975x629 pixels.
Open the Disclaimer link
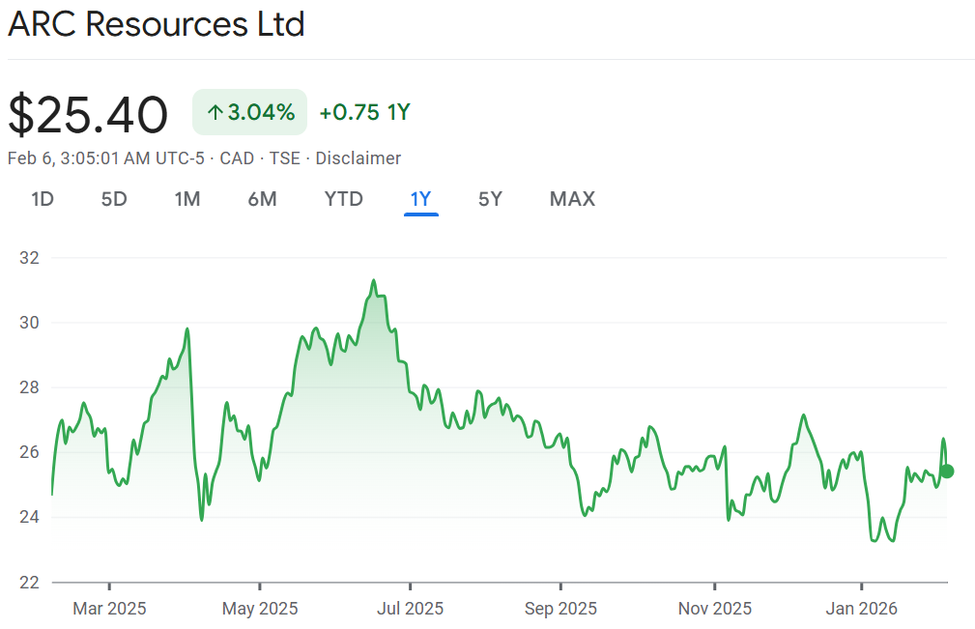tap(358, 158)
